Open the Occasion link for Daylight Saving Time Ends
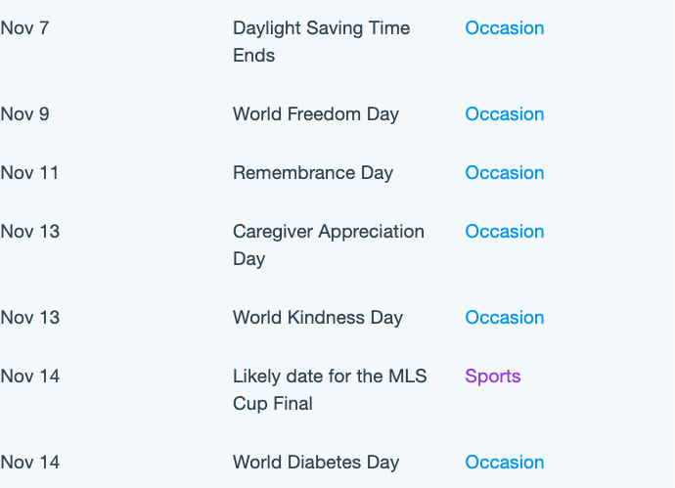Viewport: 675px width, 488px height. click(505, 28)
